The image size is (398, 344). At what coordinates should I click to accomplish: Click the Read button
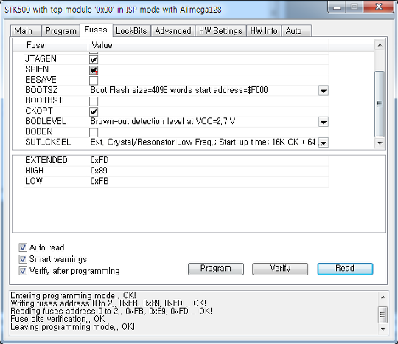point(345,269)
